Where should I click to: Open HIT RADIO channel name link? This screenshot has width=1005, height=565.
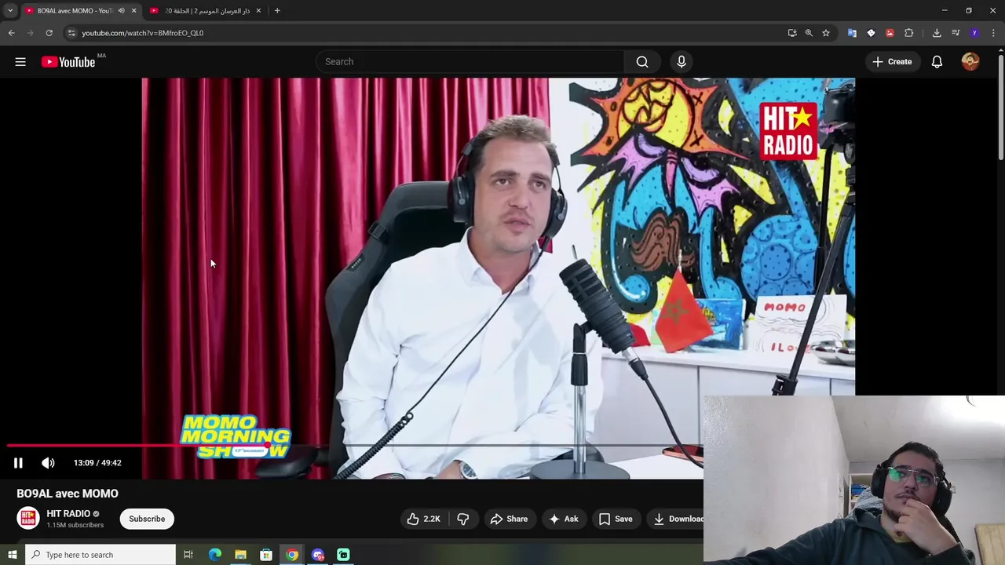(68, 513)
